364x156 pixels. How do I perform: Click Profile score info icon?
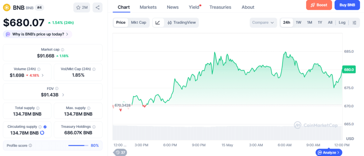pos(31,146)
